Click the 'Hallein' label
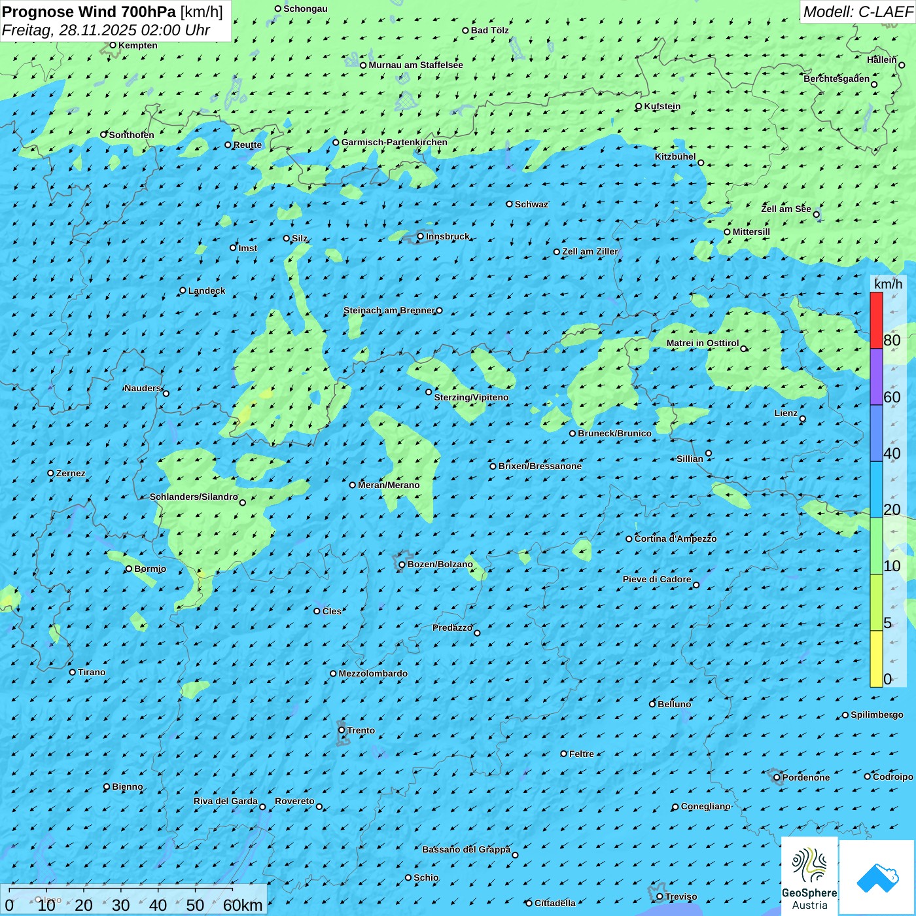The width and height of the screenshot is (916, 916). click(882, 60)
